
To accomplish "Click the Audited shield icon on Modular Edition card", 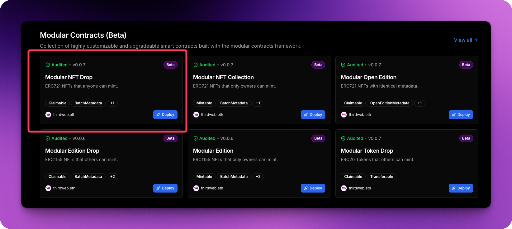I will (x=196, y=138).
